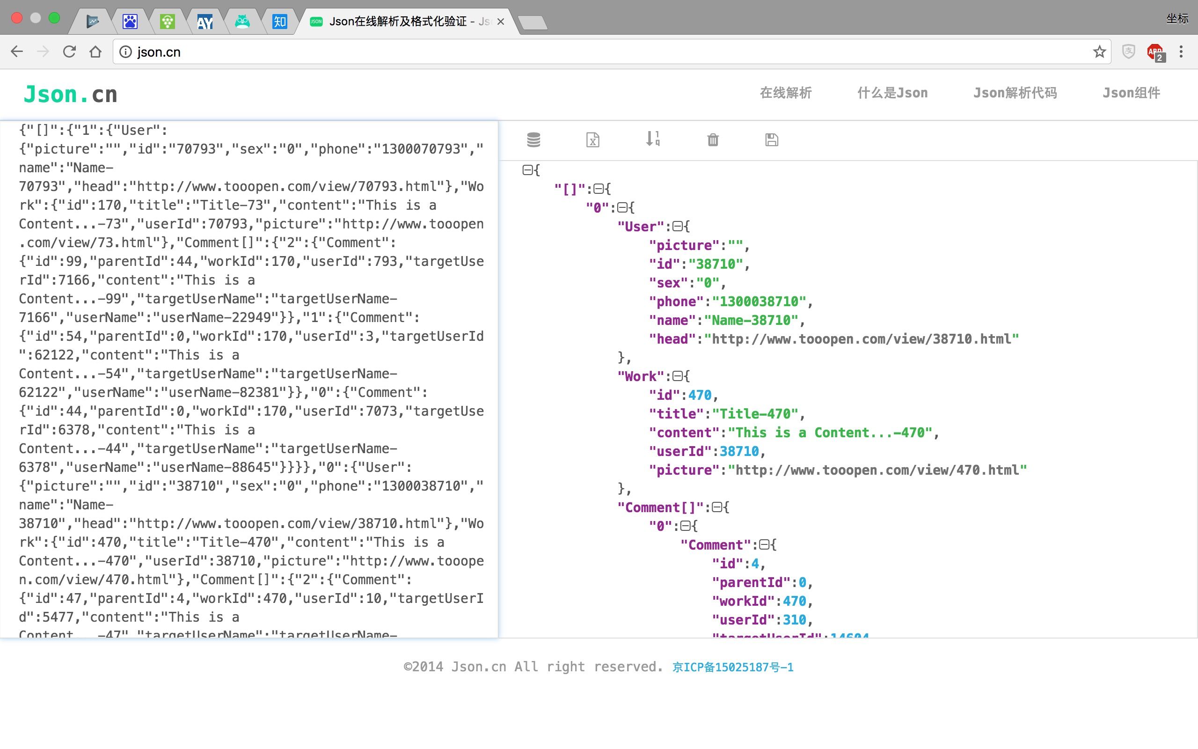Click inside the raw JSON input textarea
The image size is (1198, 749).
tap(249, 379)
